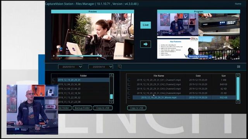248x139 pixels.
Task: Click the folder list scroll up arrow
Action: 111,75
